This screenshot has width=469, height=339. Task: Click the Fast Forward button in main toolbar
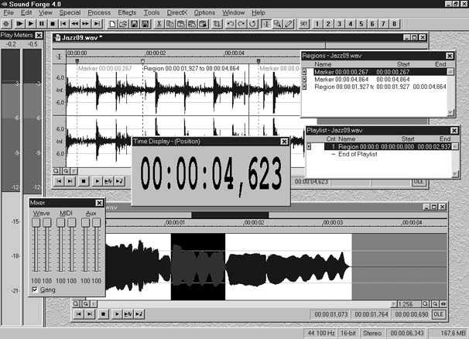[x=86, y=24]
